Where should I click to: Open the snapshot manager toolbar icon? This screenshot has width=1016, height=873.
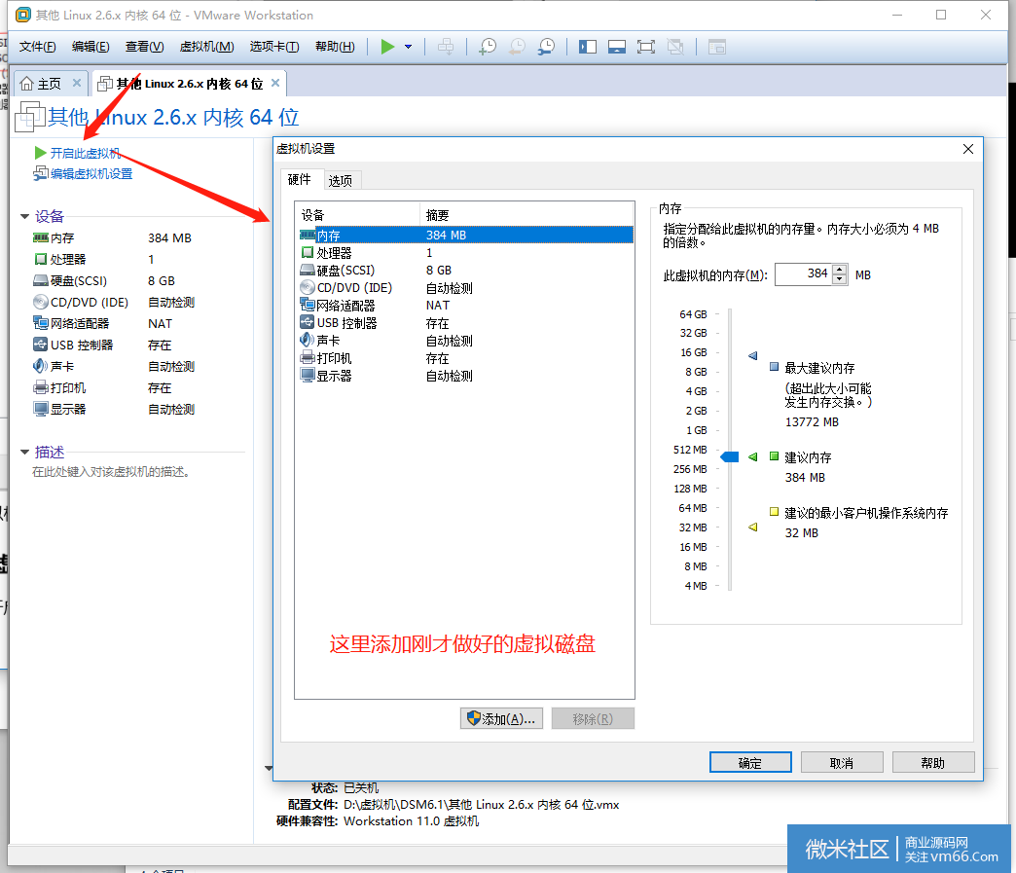[x=546, y=47]
